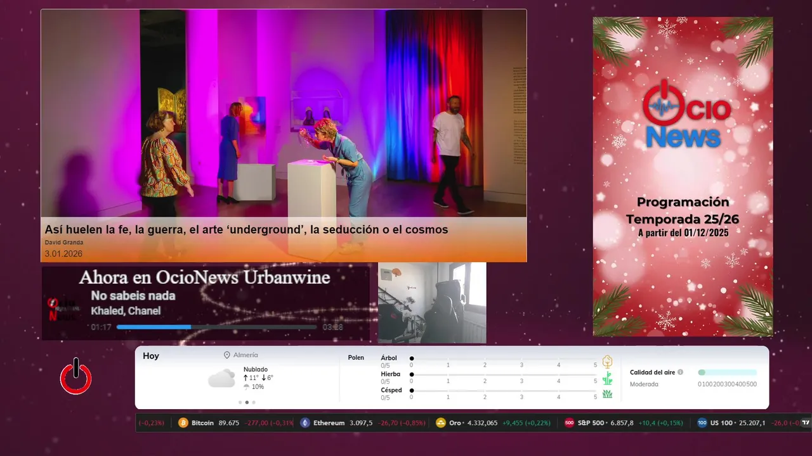Image resolution: width=812 pixels, height=456 pixels.
Task: Select the third weather pagination dot
Action: point(254,402)
